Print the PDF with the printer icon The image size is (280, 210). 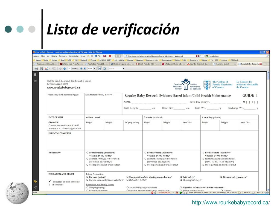[36, 69]
